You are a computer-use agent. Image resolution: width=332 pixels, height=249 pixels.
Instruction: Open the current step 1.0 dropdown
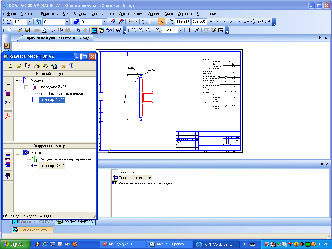coord(30,22)
